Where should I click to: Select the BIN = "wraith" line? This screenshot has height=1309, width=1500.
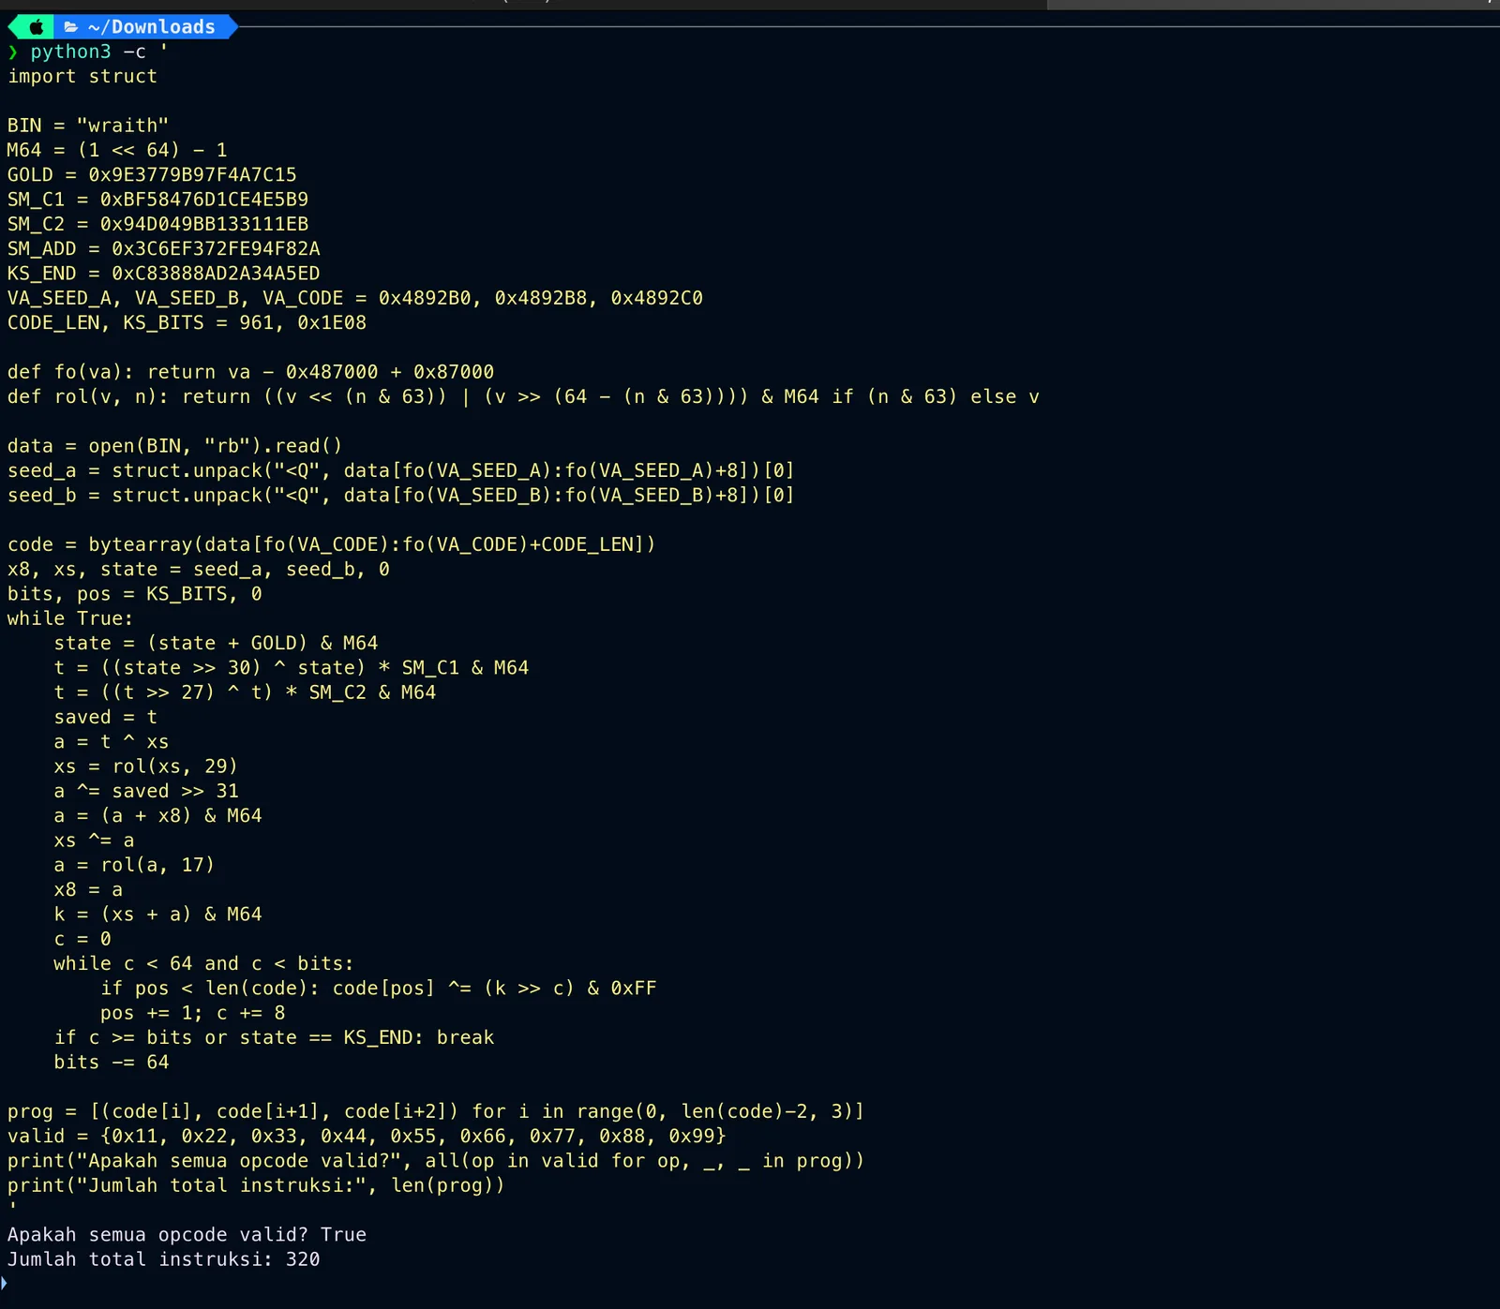pos(88,126)
